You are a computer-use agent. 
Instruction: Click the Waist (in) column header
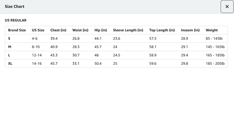pos(80,30)
